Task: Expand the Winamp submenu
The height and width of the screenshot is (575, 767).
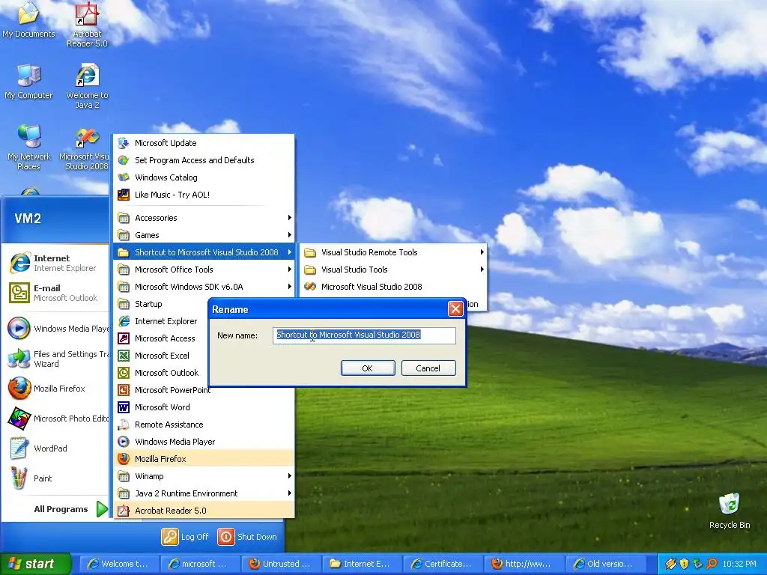Action: pos(204,476)
